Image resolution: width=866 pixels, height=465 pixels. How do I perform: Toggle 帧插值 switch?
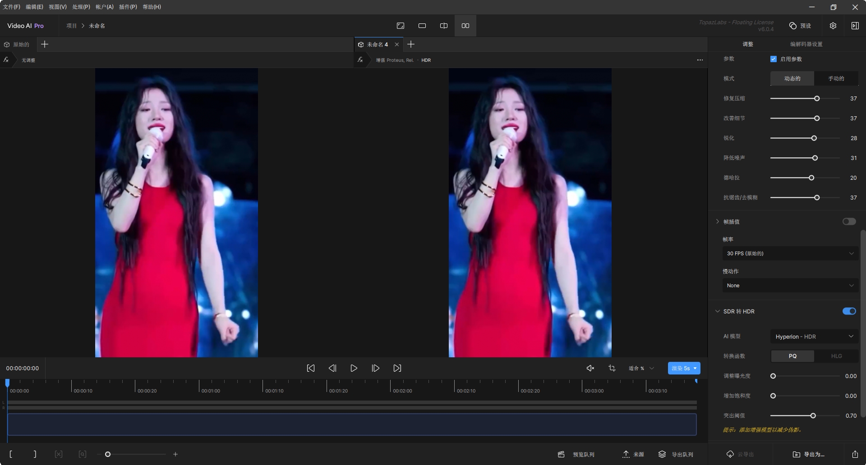849,221
